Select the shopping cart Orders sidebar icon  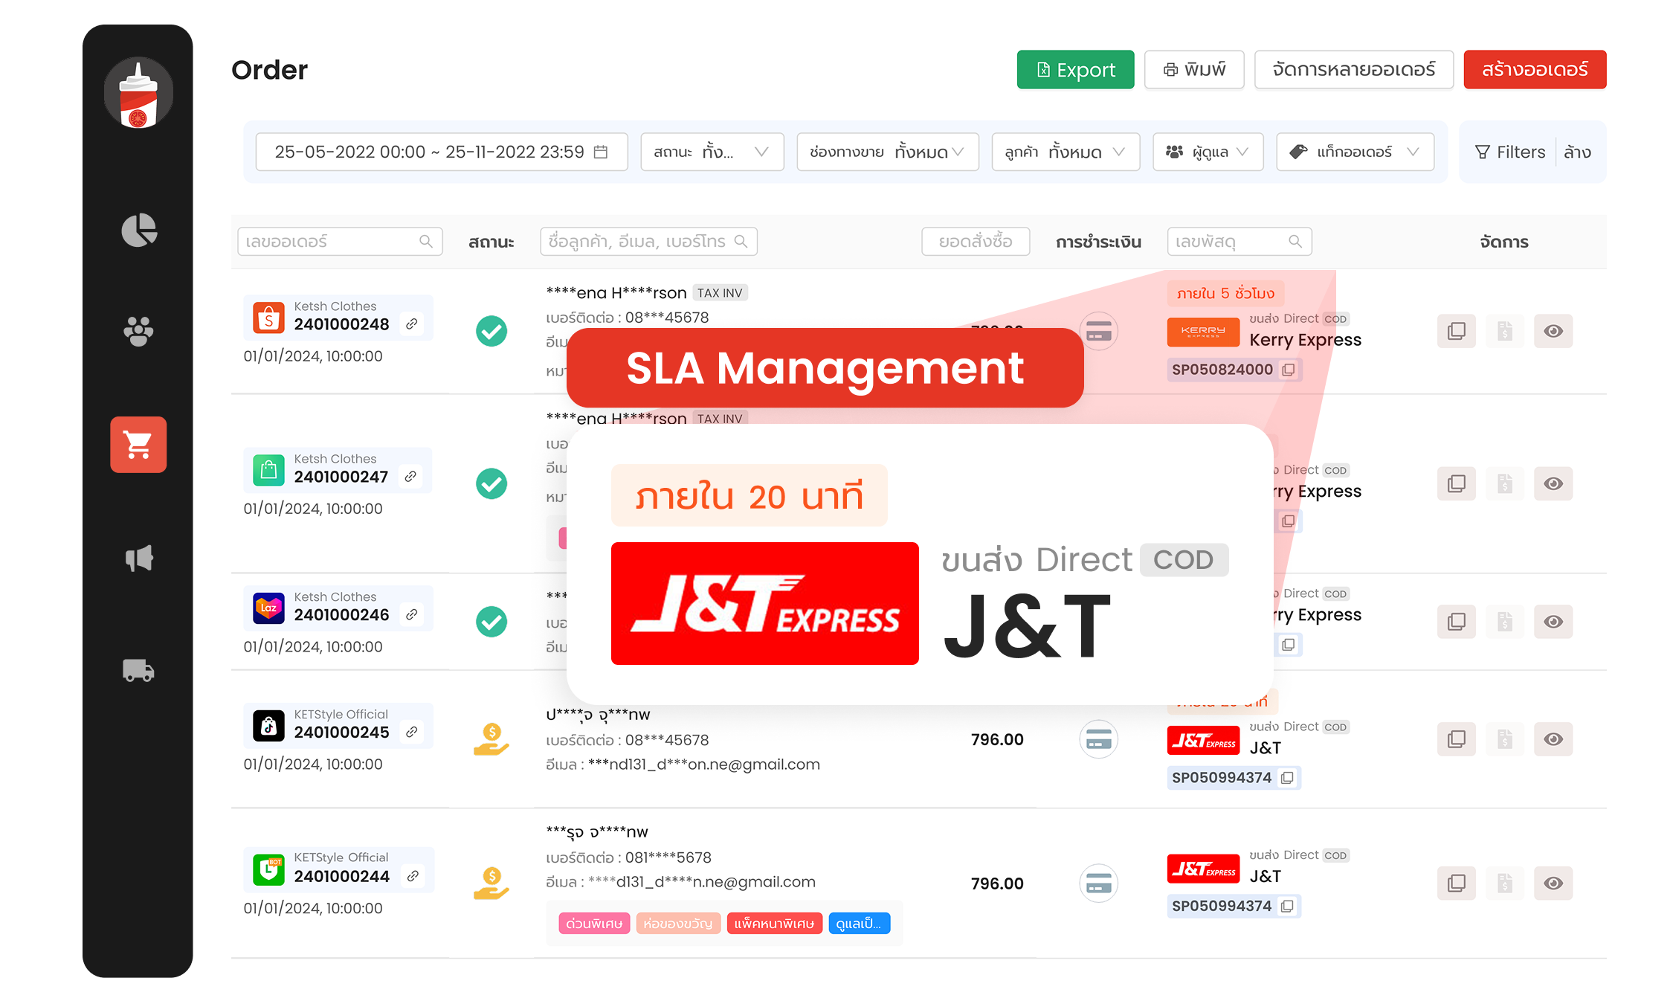click(139, 445)
